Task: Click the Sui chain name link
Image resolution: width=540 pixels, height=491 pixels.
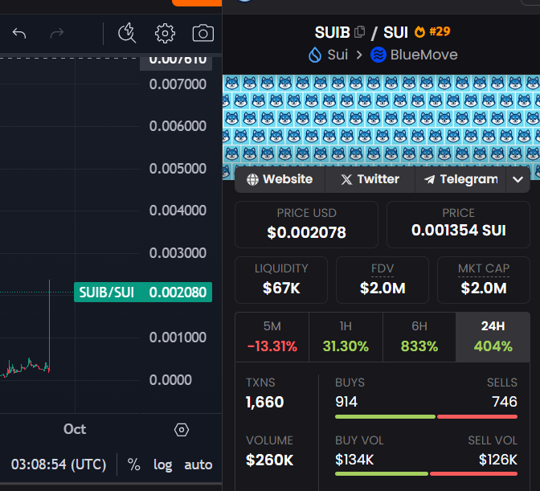Action: click(337, 55)
